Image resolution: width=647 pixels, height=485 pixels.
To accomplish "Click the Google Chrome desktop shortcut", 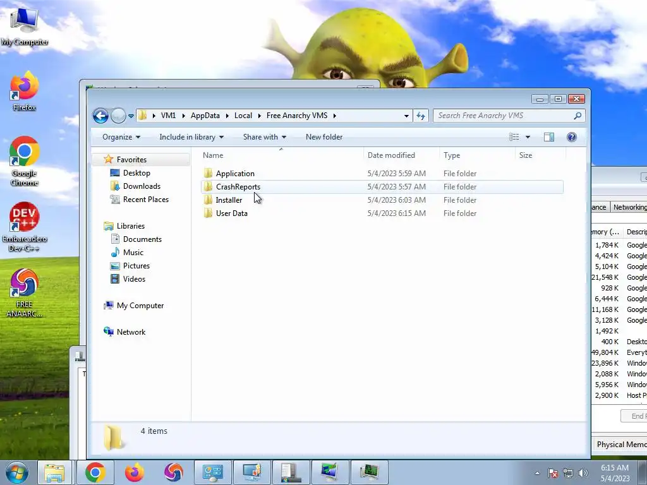I will (x=25, y=161).
